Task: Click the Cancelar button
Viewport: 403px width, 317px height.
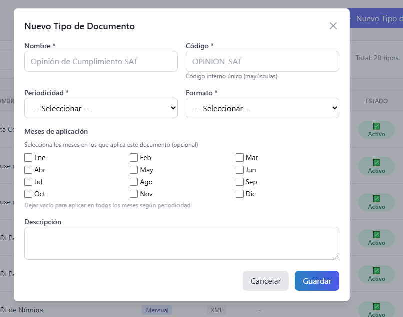Action: (x=266, y=281)
